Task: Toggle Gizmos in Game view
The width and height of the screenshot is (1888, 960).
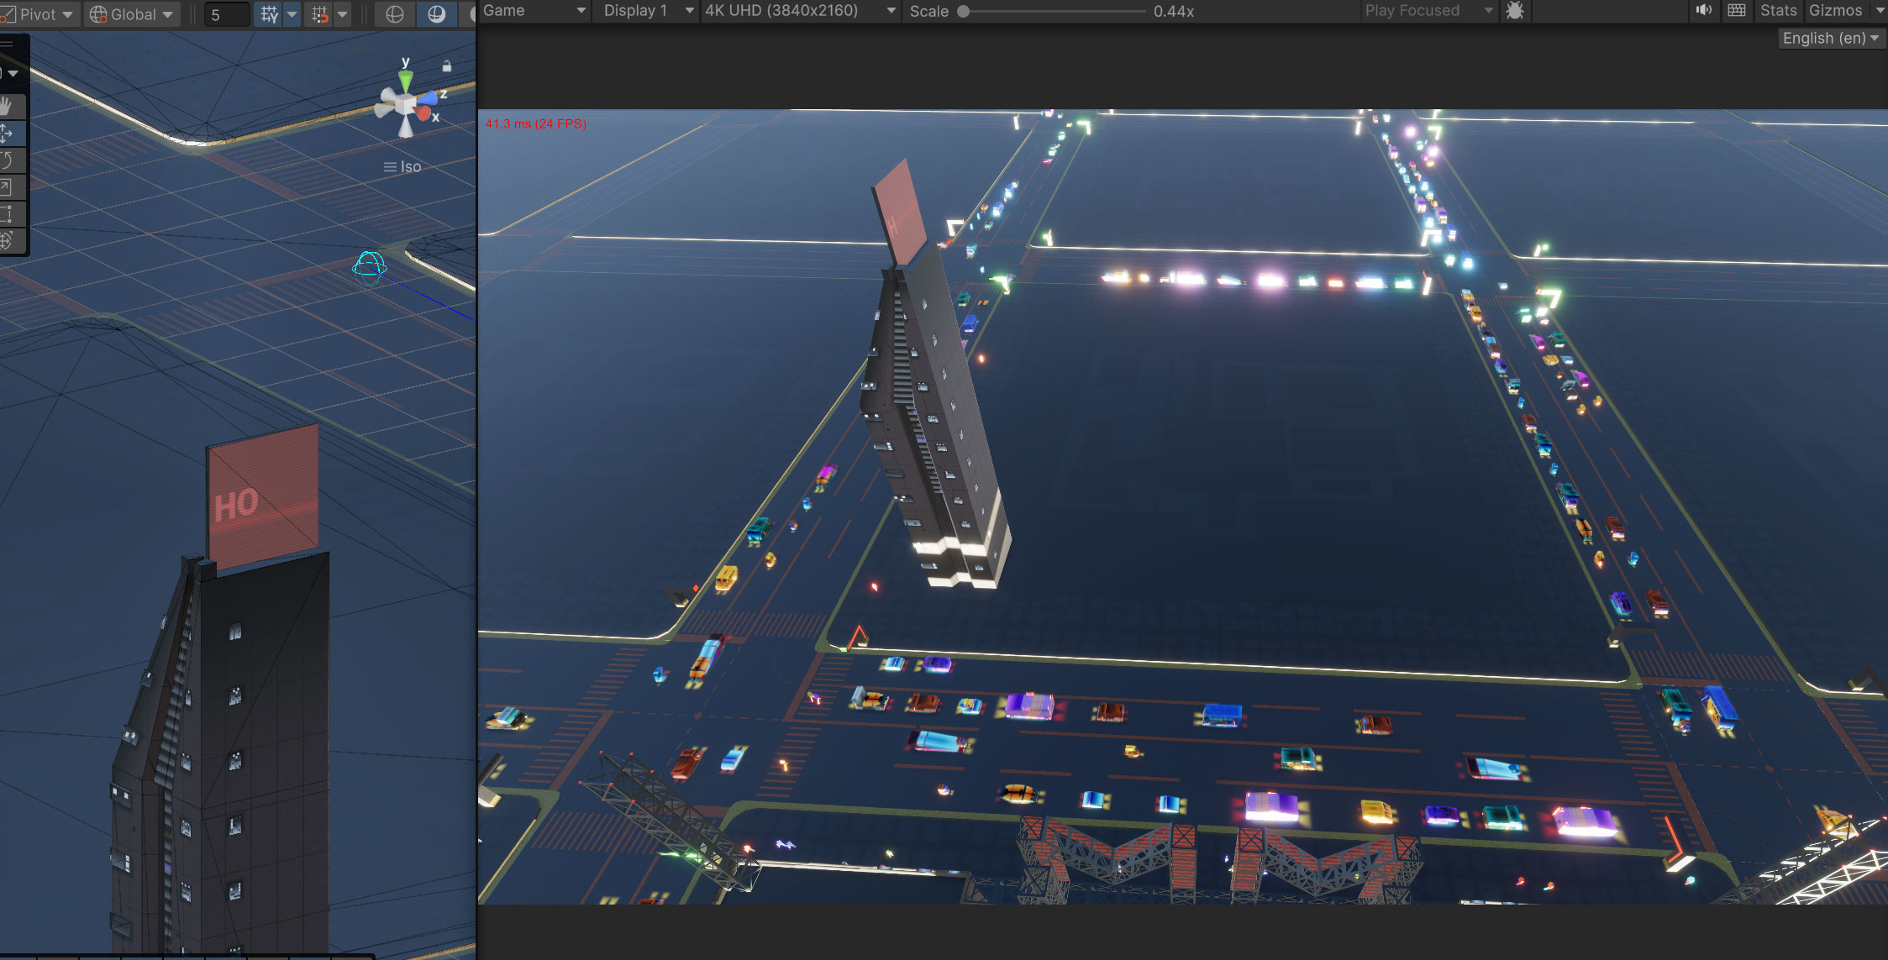Action: (x=1835, y=11)
